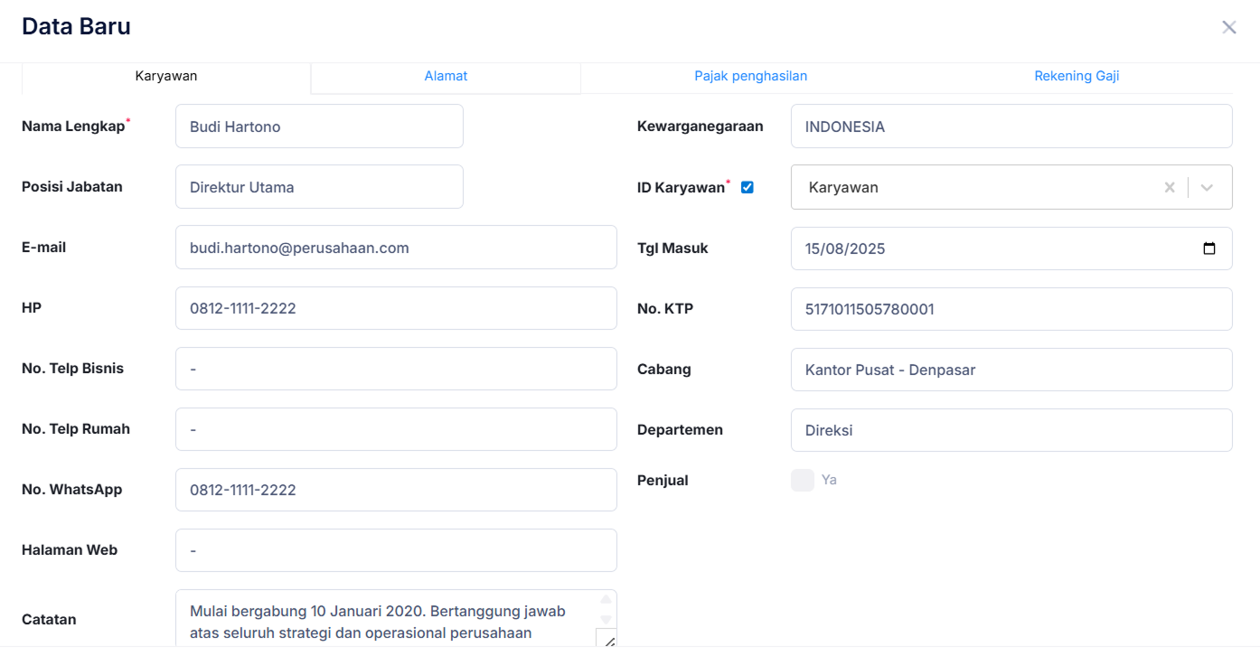Edit the Posisi Jabatan field
1260x656 pixels.
pyautogui.click(x=319, y=187)
